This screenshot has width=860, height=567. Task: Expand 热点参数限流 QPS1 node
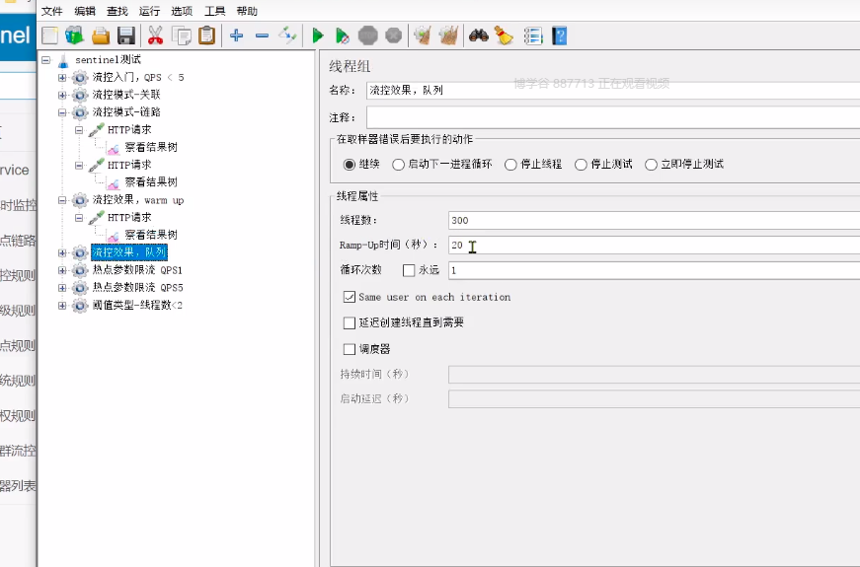click(x=62, y=270)
